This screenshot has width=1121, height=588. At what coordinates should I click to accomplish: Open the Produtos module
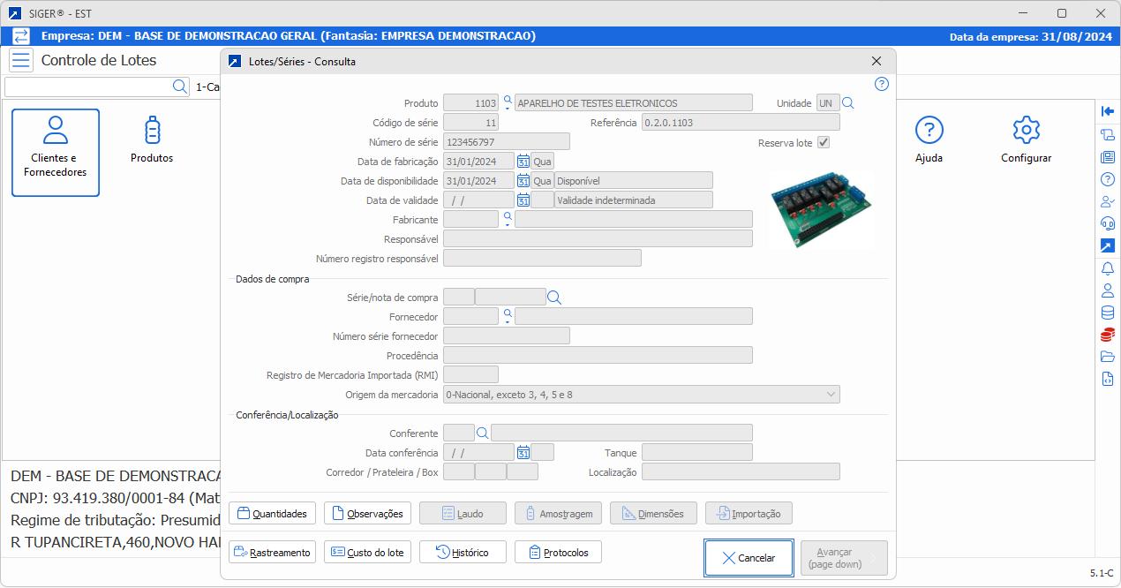click(x=152, y=141)
